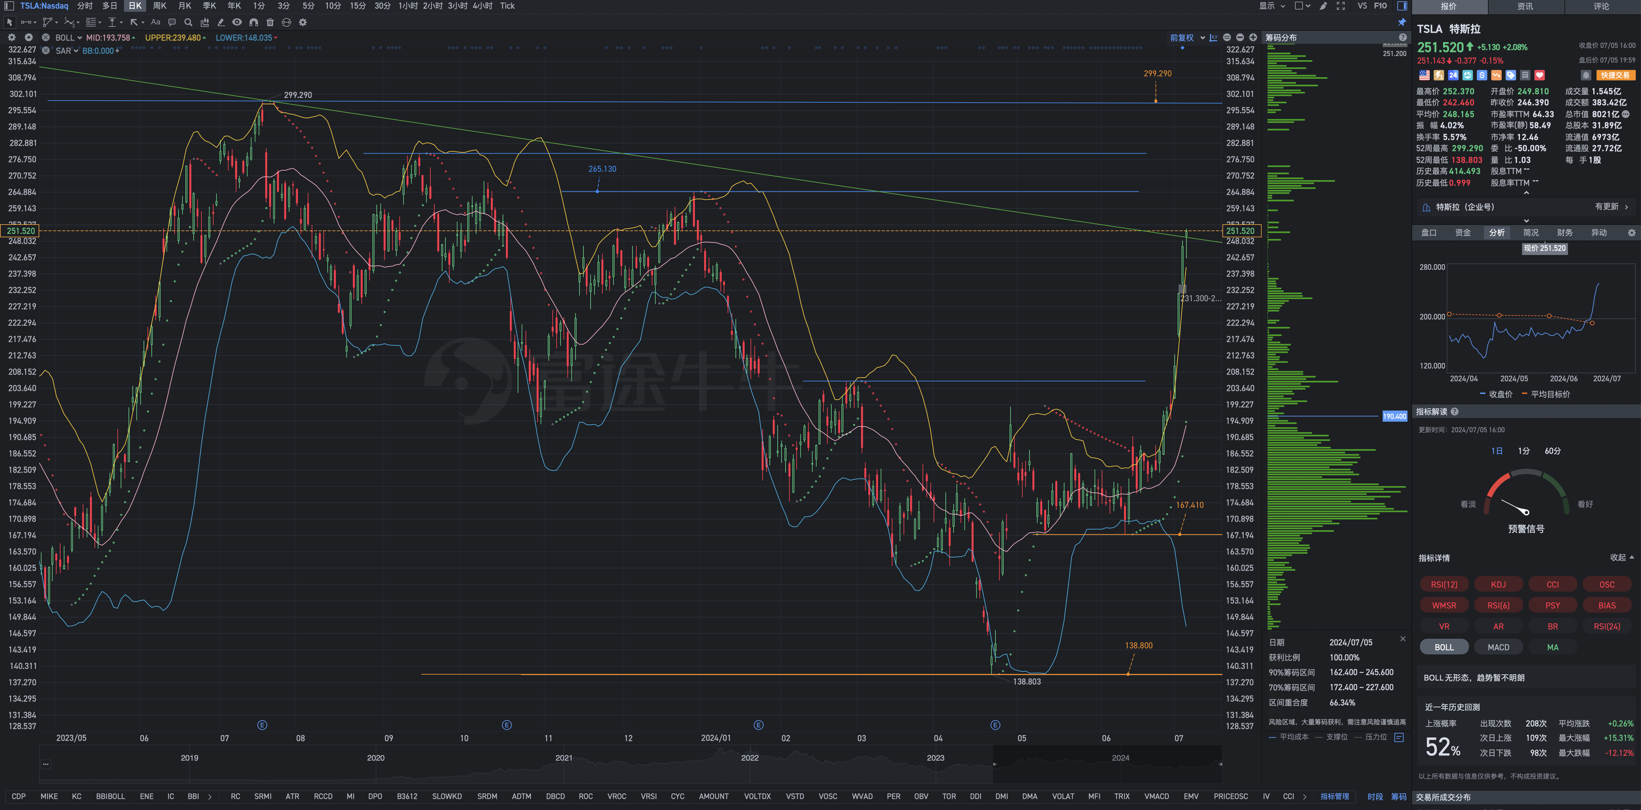1641x810 pixels.
Task: Open the 前复权 adjustment dropdown
Action: pos(1187,38)
